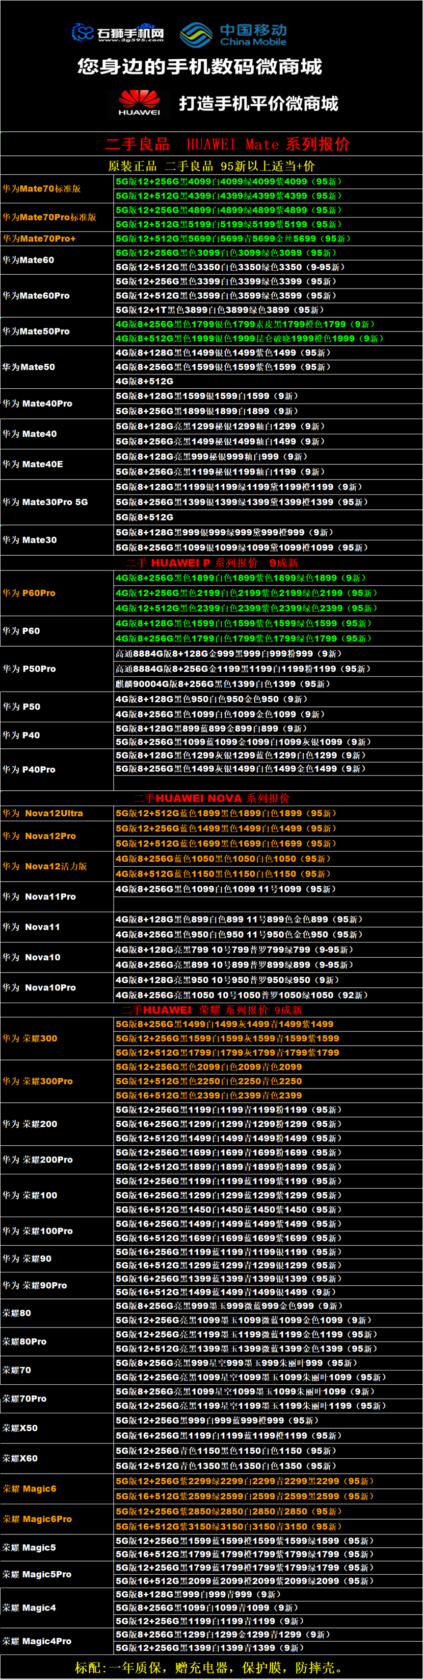Select the 华为 Nova11Pro model cell

click(x=57, y=897)
